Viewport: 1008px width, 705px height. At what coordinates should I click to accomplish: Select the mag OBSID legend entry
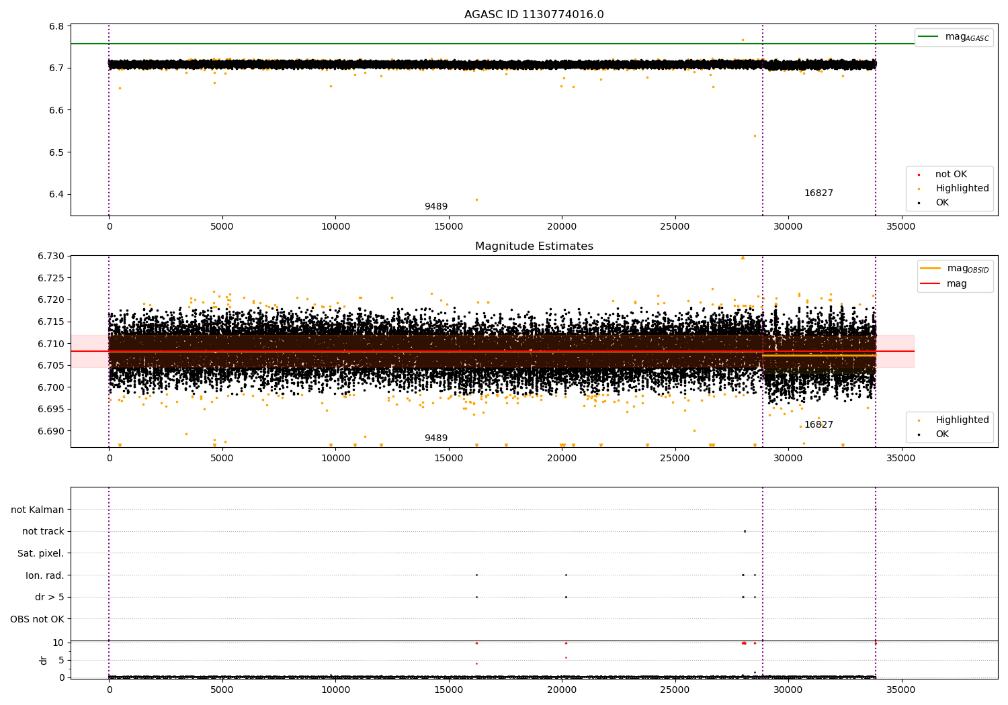tap(955, 269)
